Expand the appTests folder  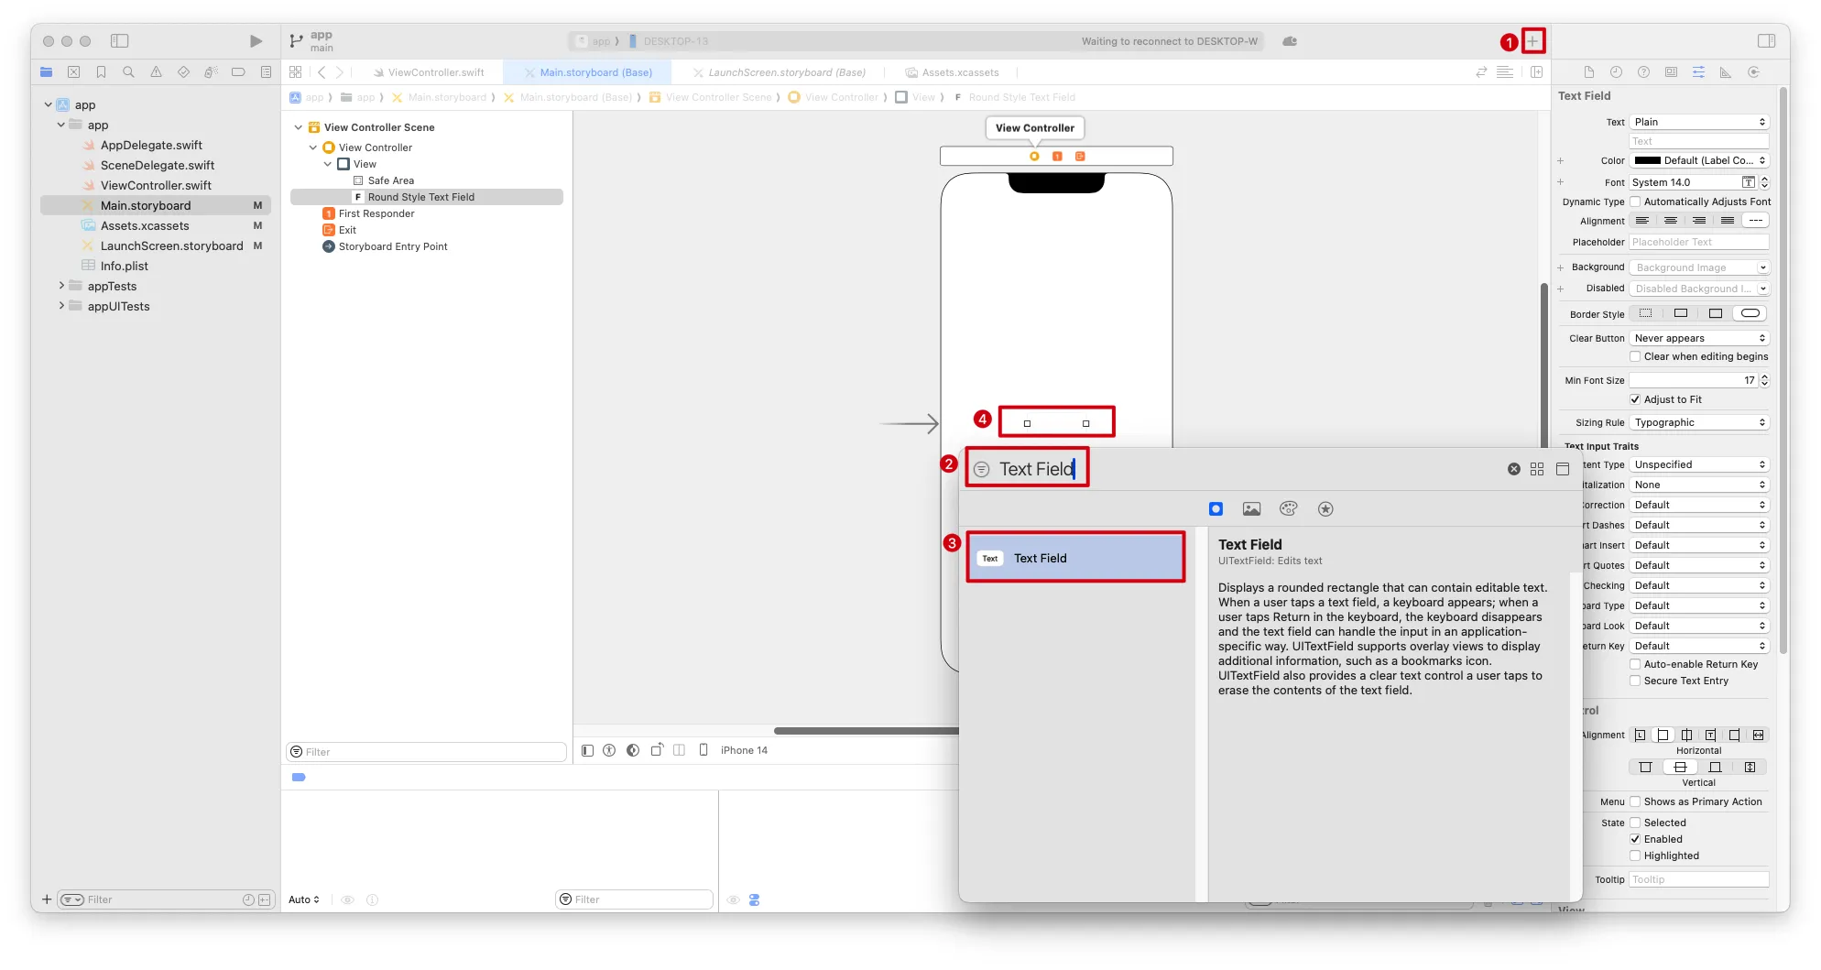[61, 286]
